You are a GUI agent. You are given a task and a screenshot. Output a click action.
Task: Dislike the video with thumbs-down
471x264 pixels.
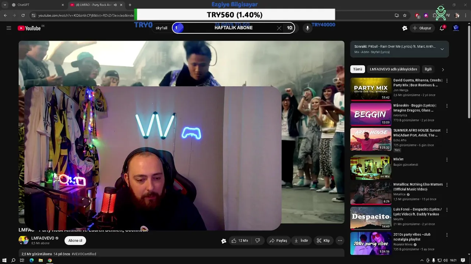258,241
